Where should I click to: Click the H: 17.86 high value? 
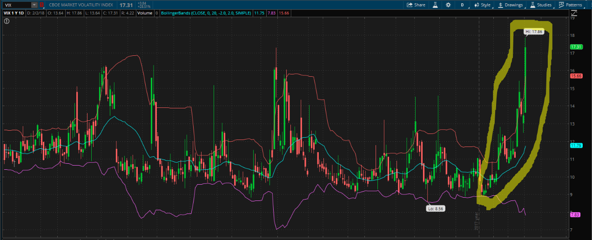(74, 13)
